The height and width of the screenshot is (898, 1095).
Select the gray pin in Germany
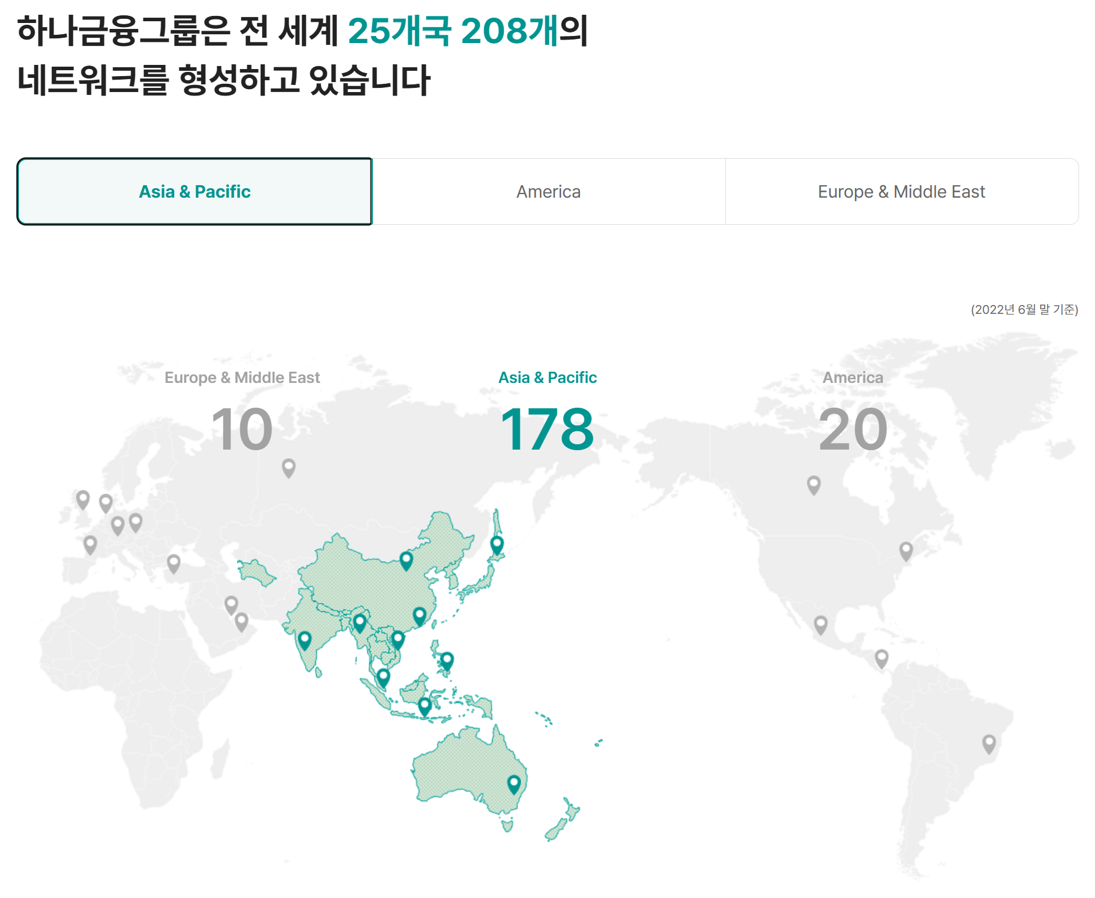[x=118, y=526]
